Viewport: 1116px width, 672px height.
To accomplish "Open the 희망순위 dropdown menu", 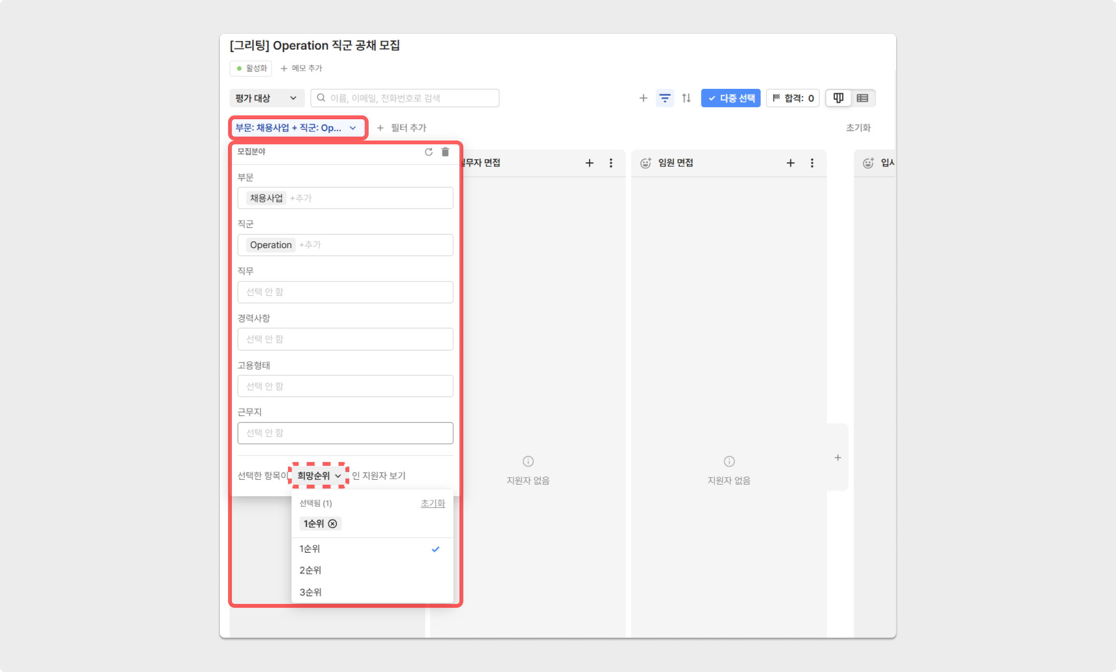I will click(x=319, y=476).
